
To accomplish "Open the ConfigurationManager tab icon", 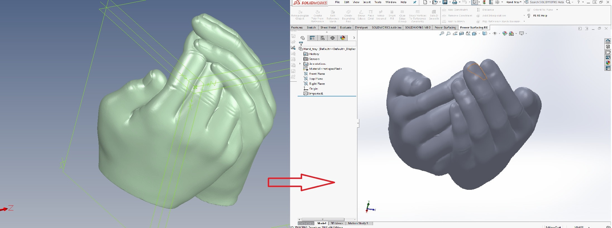I will coord(322,38).
